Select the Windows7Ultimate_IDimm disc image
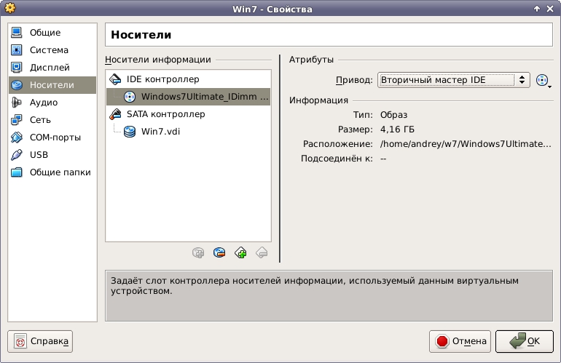 click(x=188, y=97)
